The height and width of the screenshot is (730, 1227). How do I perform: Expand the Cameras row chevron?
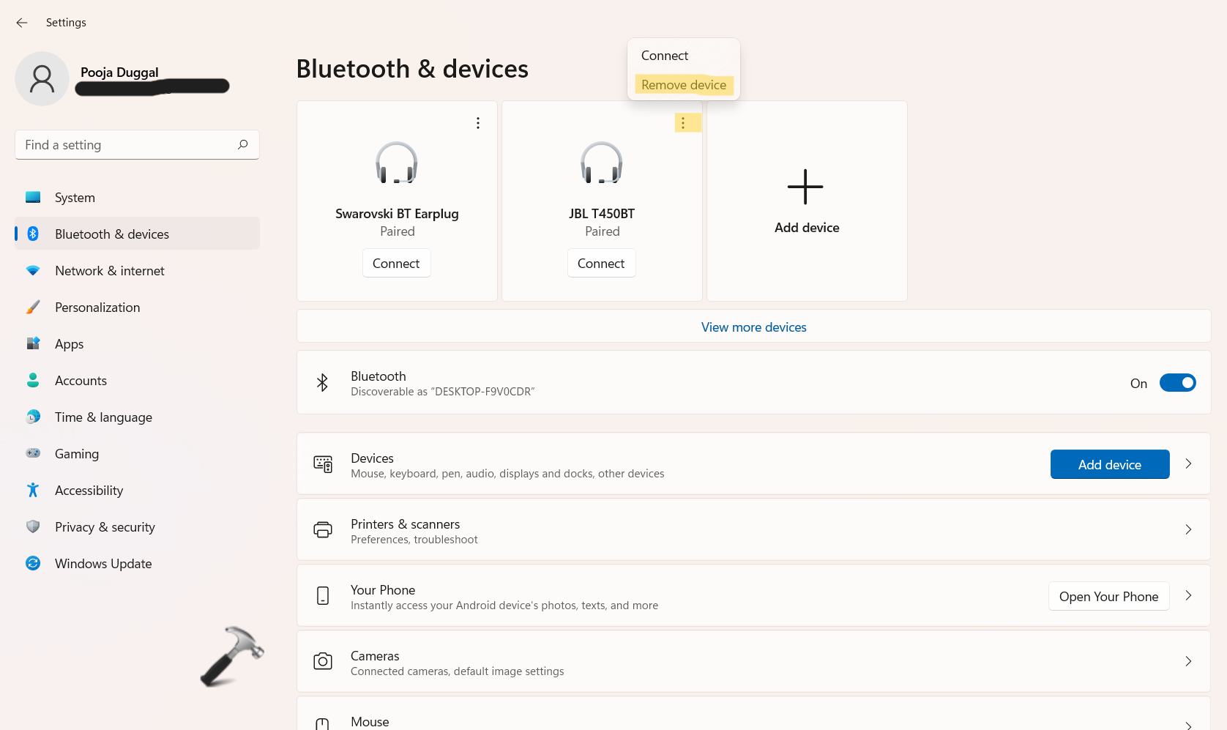pos(1188,661)
